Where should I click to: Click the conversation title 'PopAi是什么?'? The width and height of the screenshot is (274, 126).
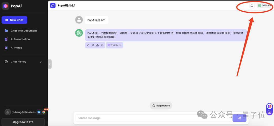point(66,6)
